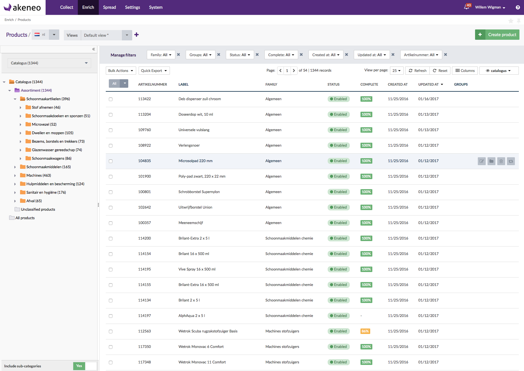This screenshot has height=371, width=524.
Task: Go to the next page of products
Action: (x=294, y=70)
